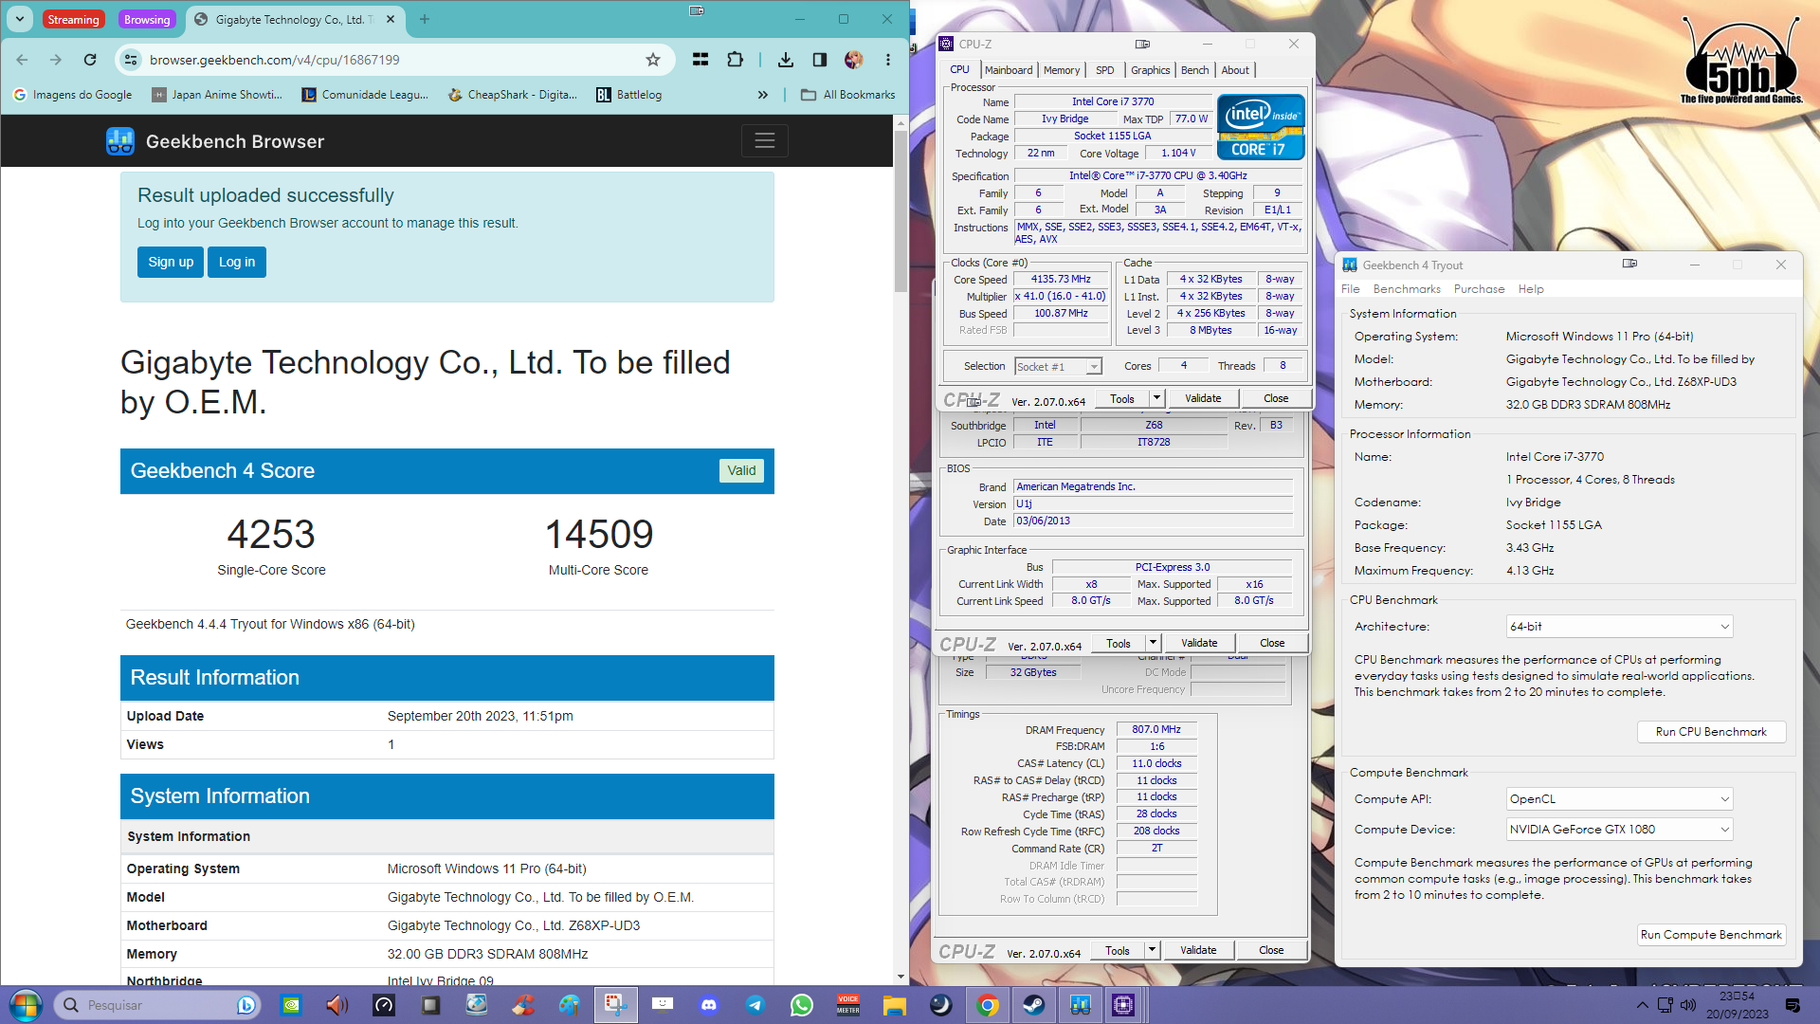
Task: Open Telegram from the taskbar
Action: (x=755, y=1005)
